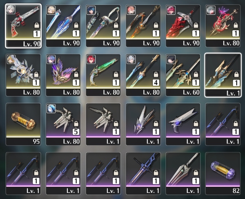The image size is (245, 199).
Task: Select the crystal snowflake rectifier at Lv. 80
Action: pos(23,75)
